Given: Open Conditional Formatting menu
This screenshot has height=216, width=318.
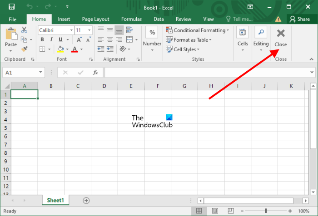Looking at the screenshot, I should [x=197, y=30].
